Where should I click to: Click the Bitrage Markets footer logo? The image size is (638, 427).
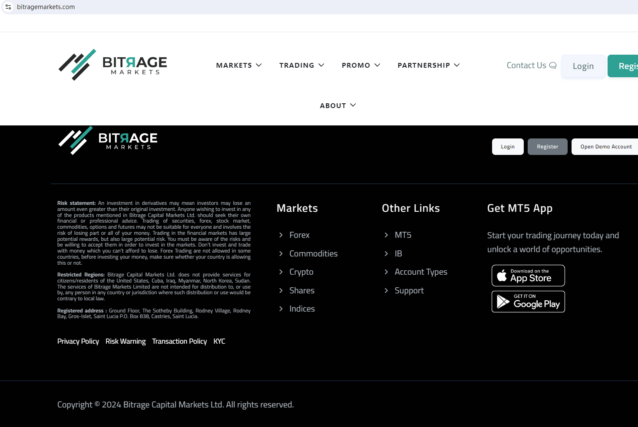pos(108,141)
